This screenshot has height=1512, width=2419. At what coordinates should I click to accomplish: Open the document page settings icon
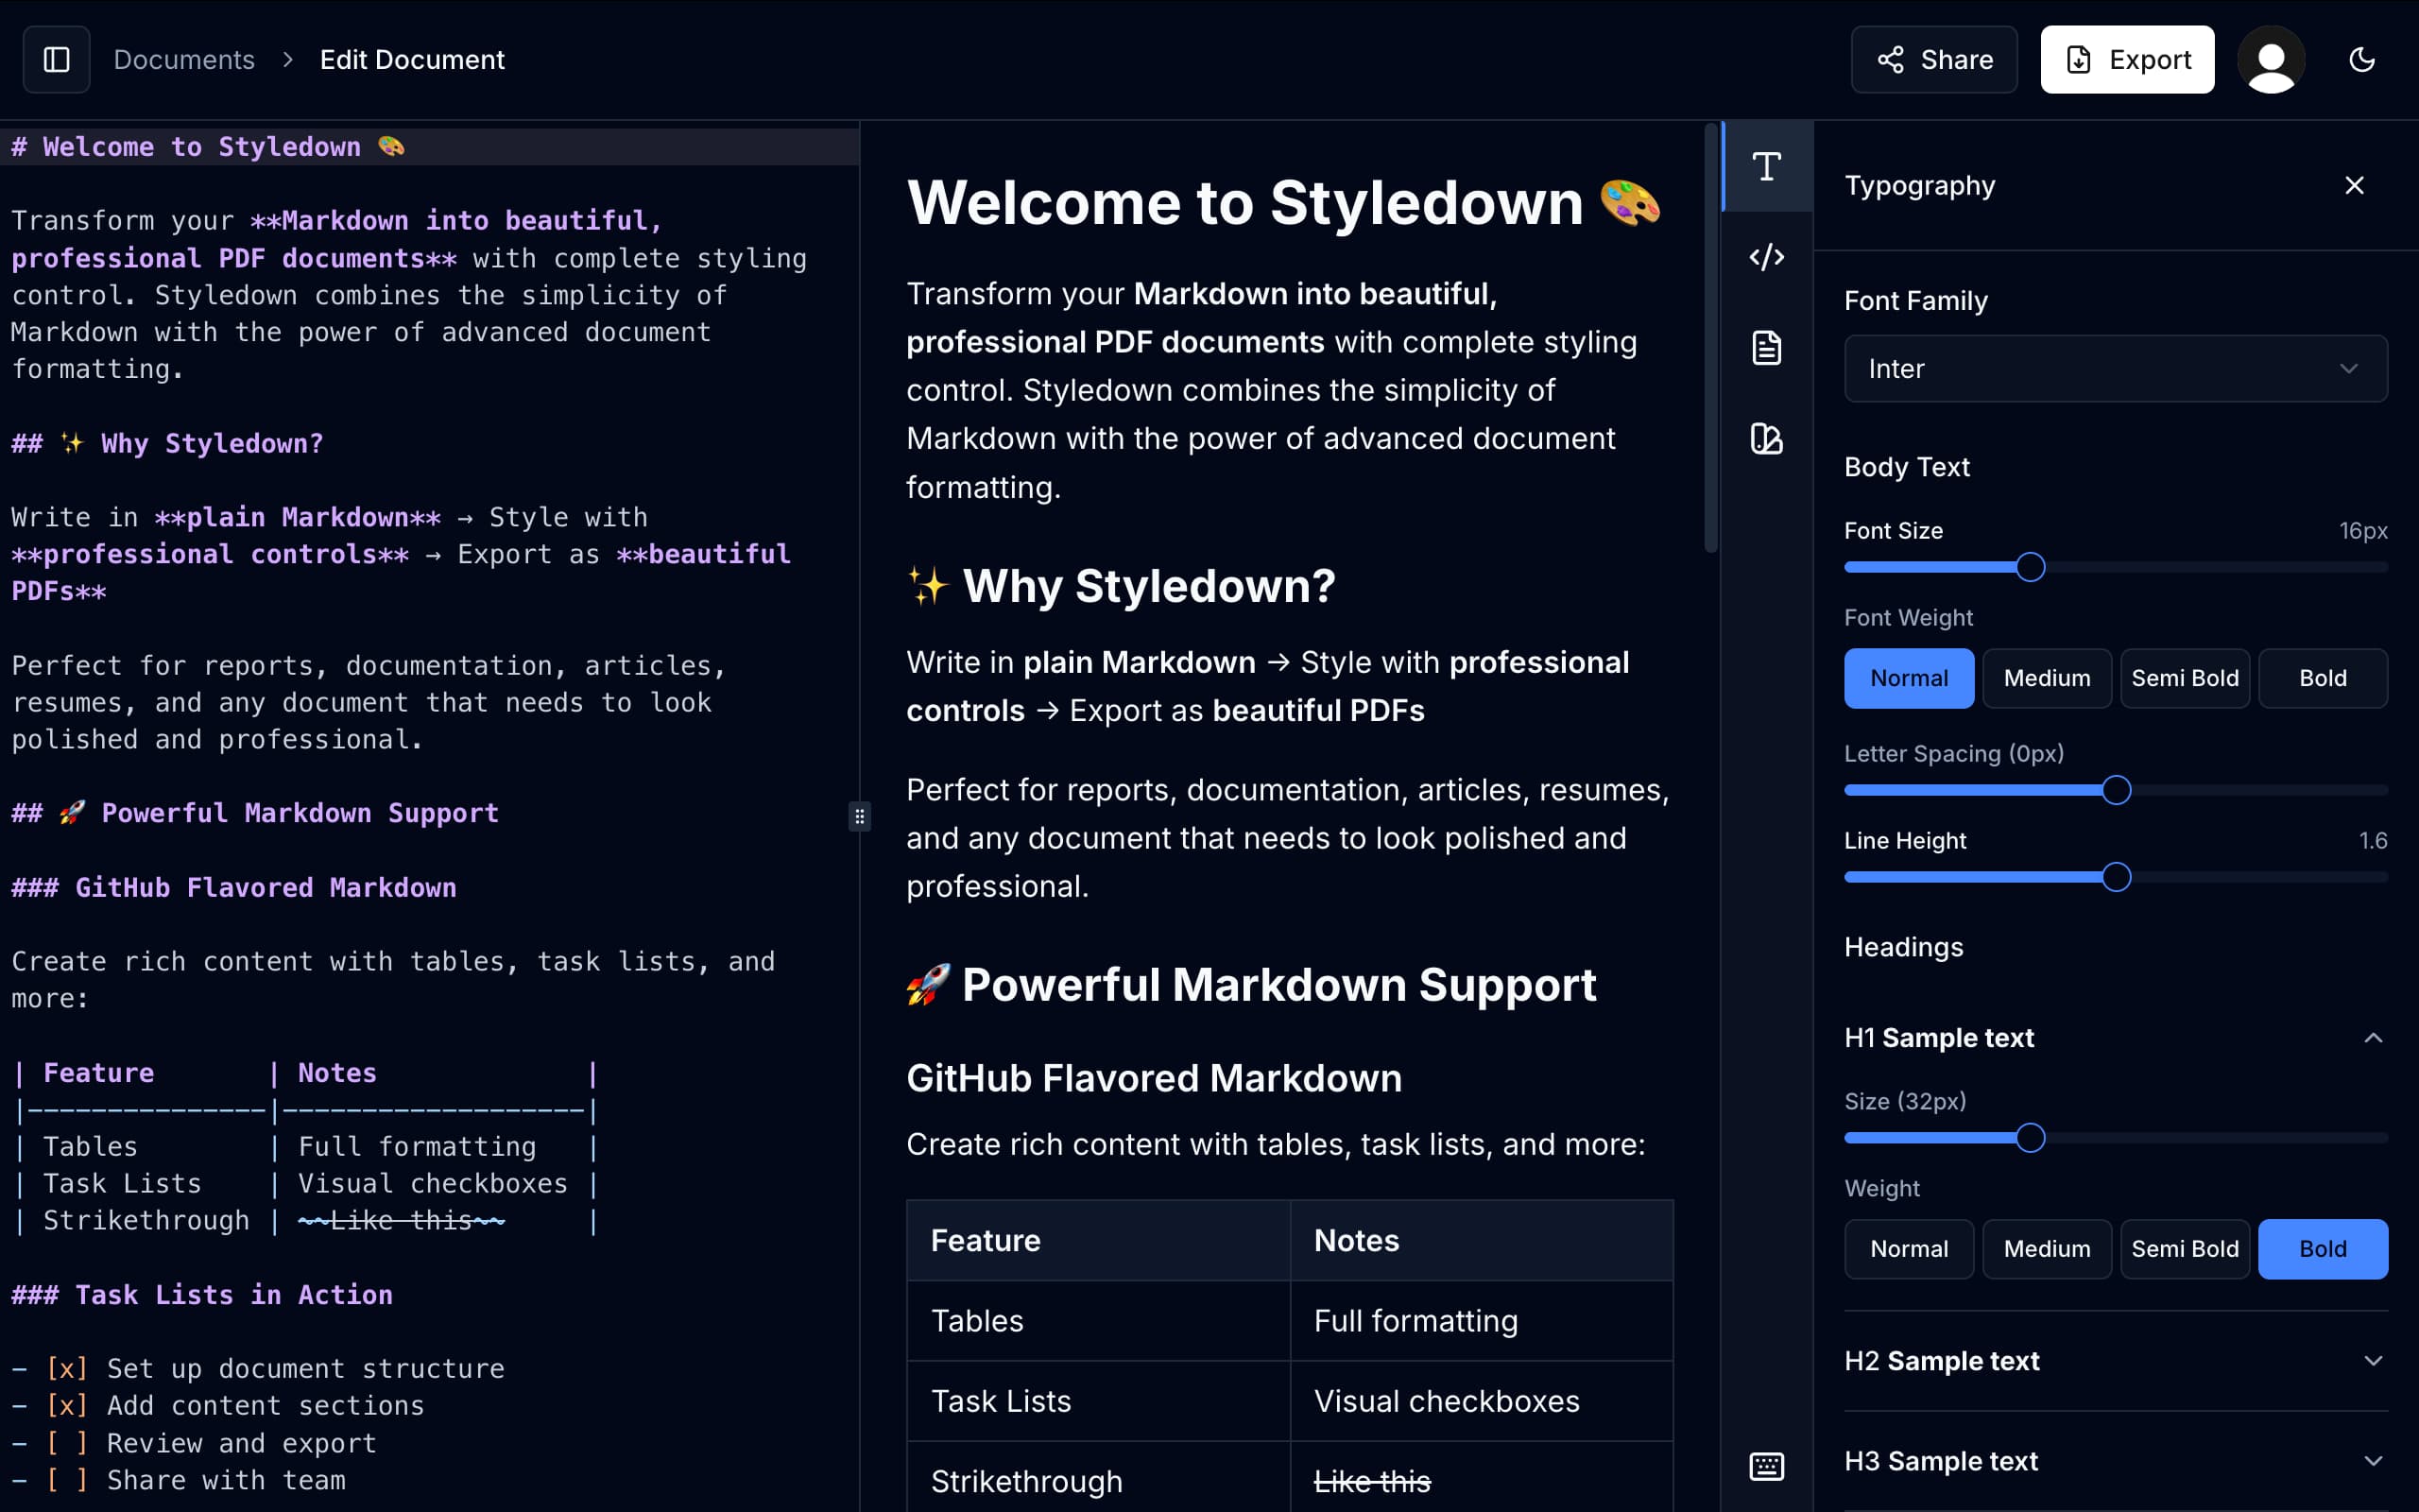tap(1766, 348)
